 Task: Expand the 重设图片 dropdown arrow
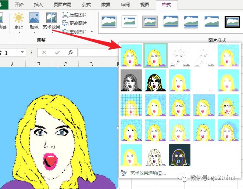(92, 32)
